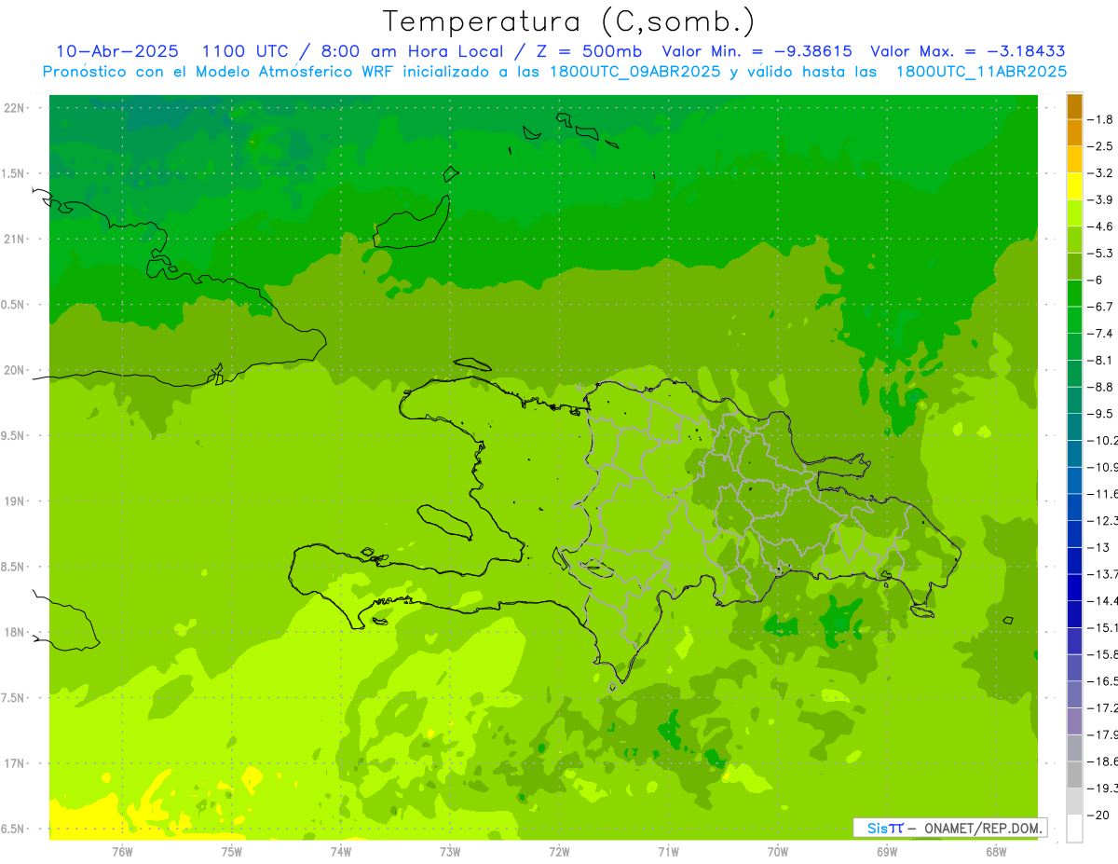The width and height of the screenshot is (1118, 864).
Task: Click legend swatch between -13.7 and -14.4
Action: point(1075,587)
